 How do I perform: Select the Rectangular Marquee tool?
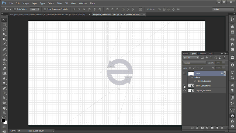tap(4, 25)
